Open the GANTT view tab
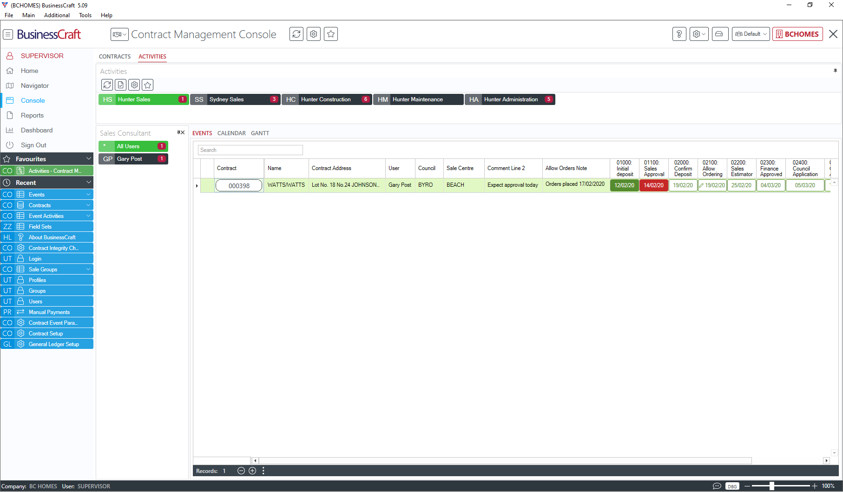Image resolution: width=843 pixels, height=492 pixels. click(260, 133)
